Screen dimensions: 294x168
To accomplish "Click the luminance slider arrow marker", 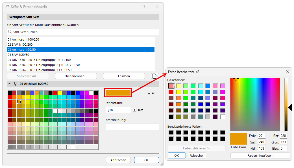I will tap(290, 107).
